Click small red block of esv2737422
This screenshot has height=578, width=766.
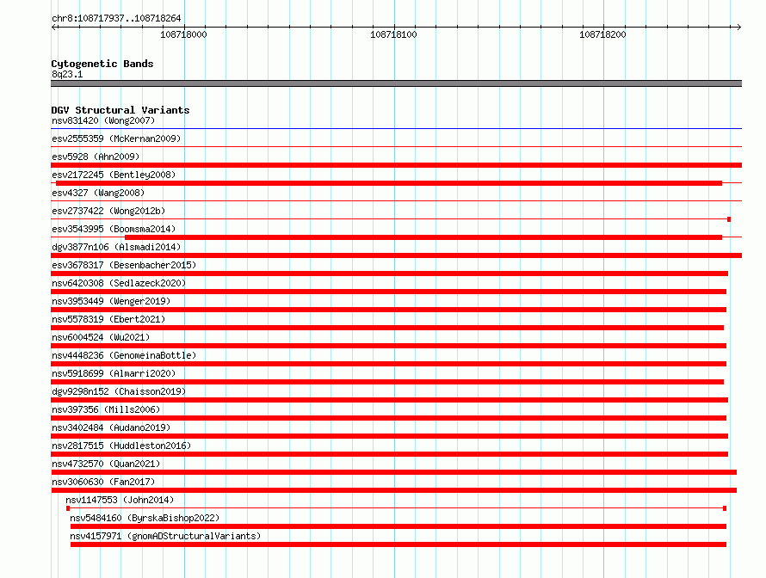point(729,219)
